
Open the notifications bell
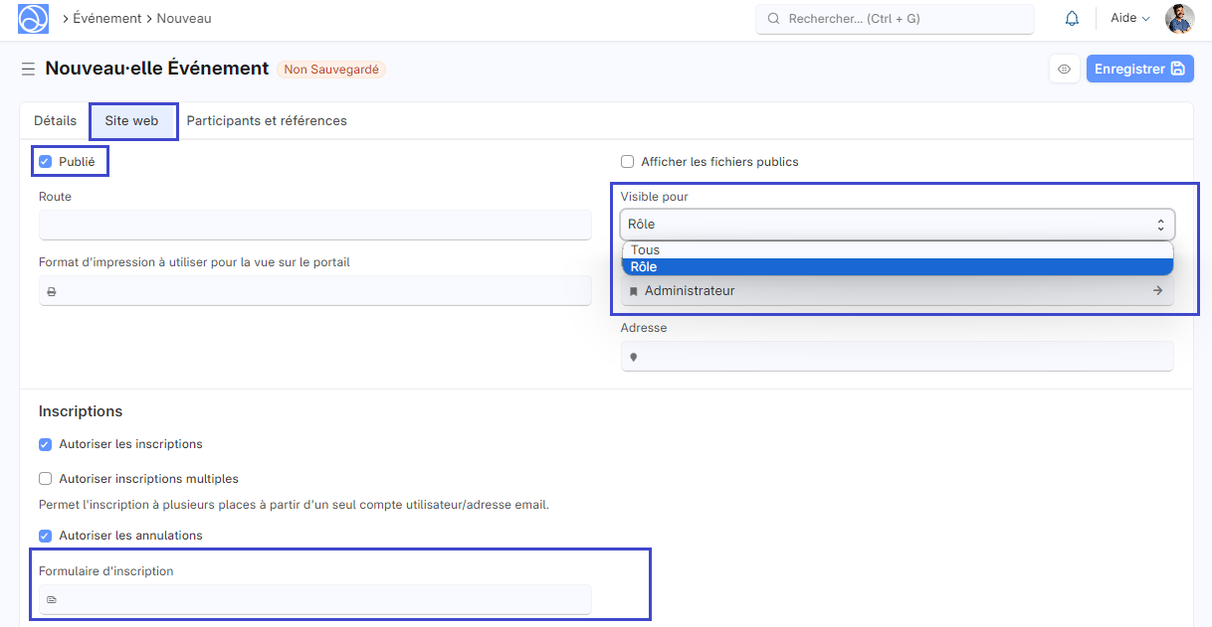(1072, 19)
